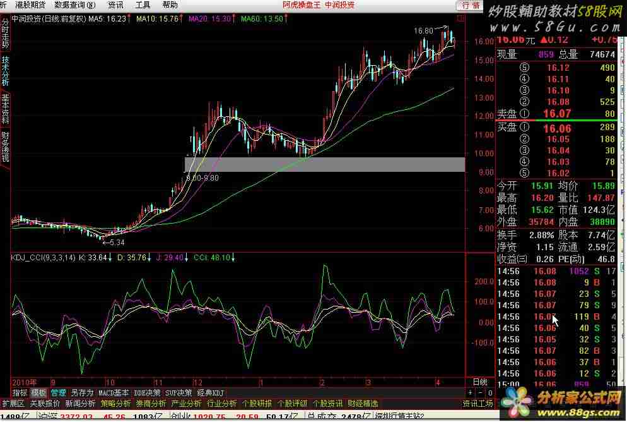Apply the 经典KDJ indicator template
Image resolution: width=627 pixels, height=422 pixels.
(x=210, y=393)
